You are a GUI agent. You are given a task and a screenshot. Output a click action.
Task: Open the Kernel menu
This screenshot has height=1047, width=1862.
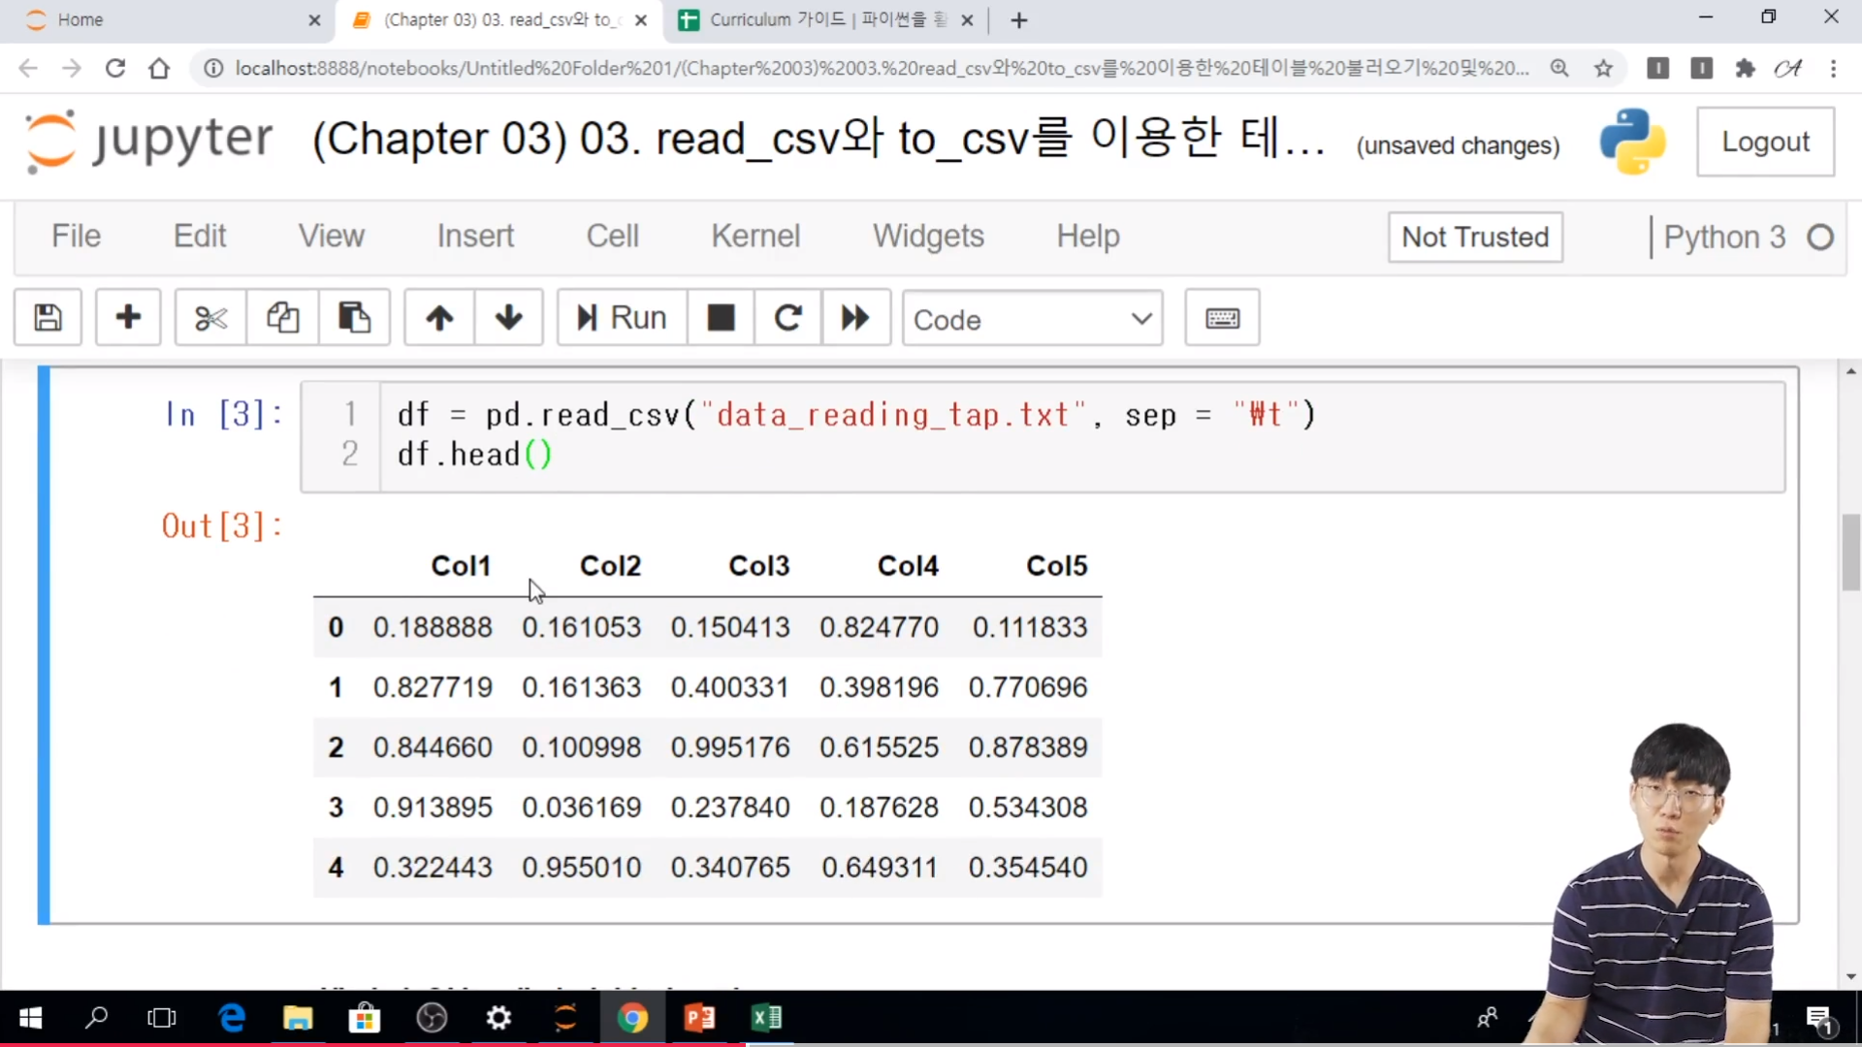tap(755, 236)
